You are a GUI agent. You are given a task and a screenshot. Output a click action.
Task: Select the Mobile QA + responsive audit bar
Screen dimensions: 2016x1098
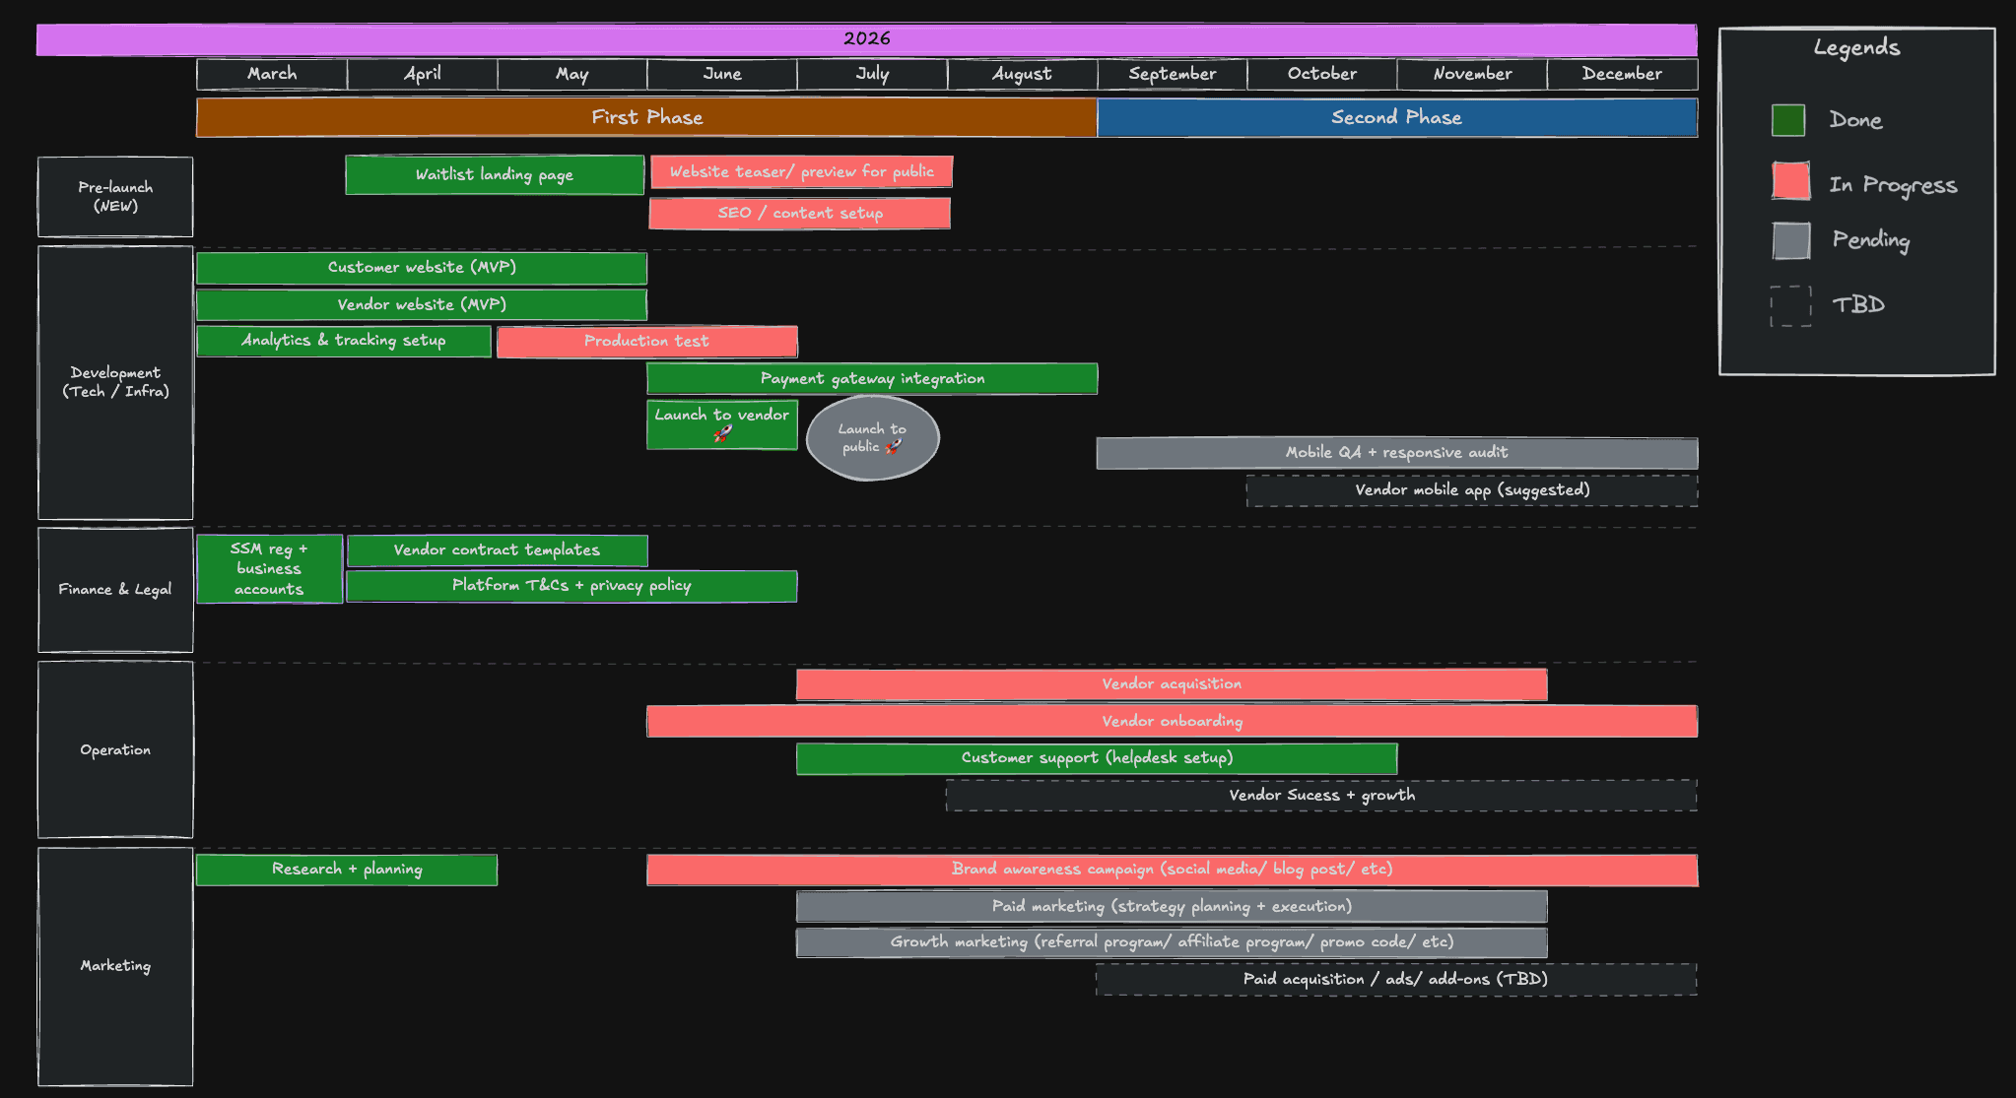click(x=1397, y=453)
